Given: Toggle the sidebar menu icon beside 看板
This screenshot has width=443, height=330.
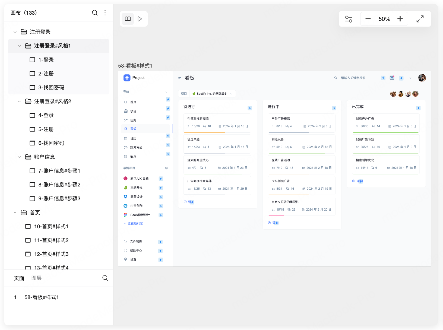Looking at the screenshot, I should click(x=179, y=78).
